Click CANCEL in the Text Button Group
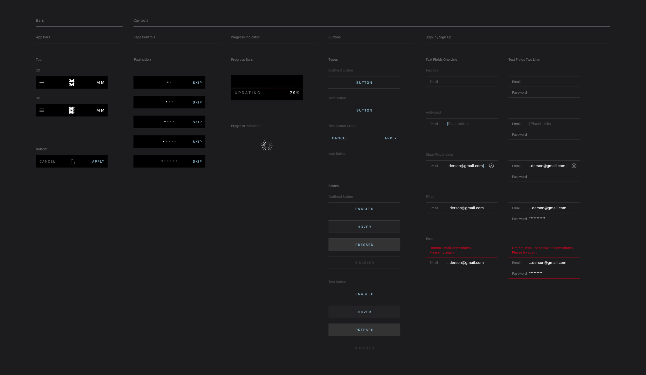 pyautogui.click(x=340, y=138)
